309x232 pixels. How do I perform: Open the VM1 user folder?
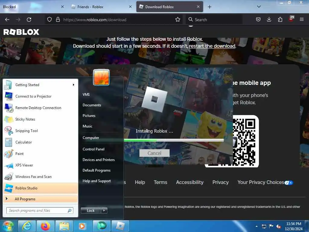tap(86, 95)
